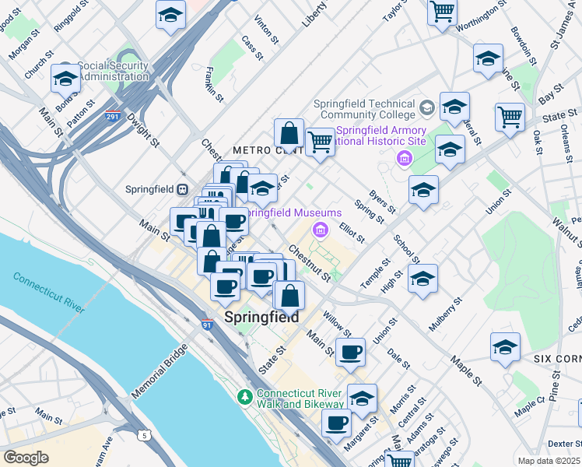The height and width of the screenshot is (467, 582).
Task: Click the school marker near Six Corners label
Action: tap(505, 348)
